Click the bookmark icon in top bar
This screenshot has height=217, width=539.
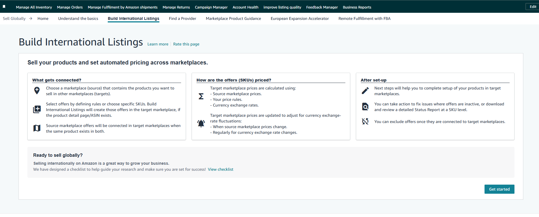click(4, 7)
